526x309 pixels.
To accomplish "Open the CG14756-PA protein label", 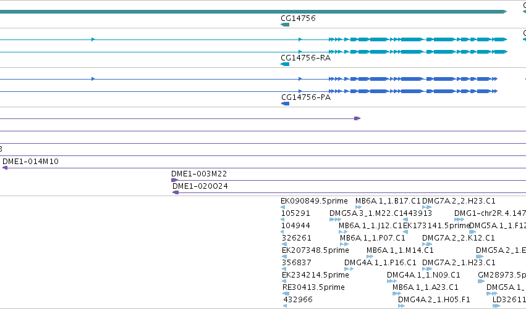I will [x=306, y=97].
